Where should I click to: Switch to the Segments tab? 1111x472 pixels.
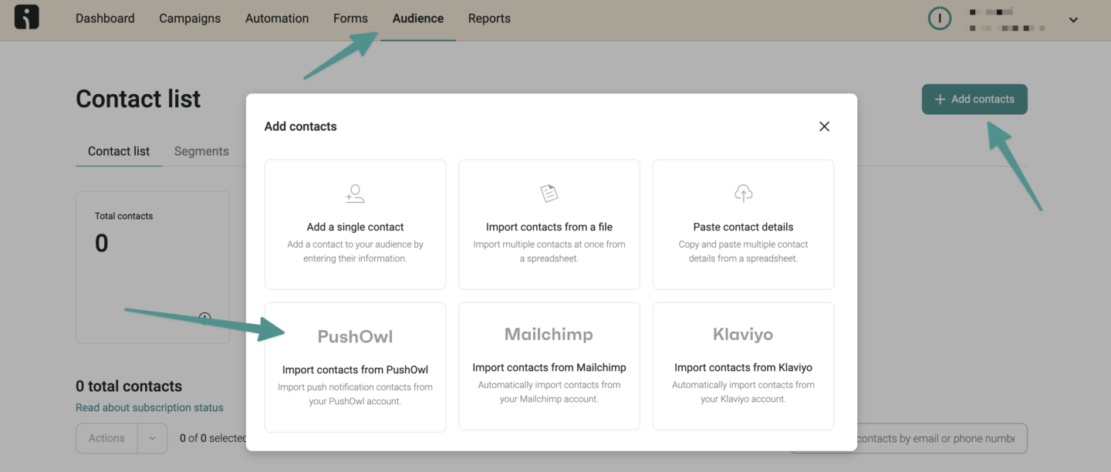pos(201,151)
